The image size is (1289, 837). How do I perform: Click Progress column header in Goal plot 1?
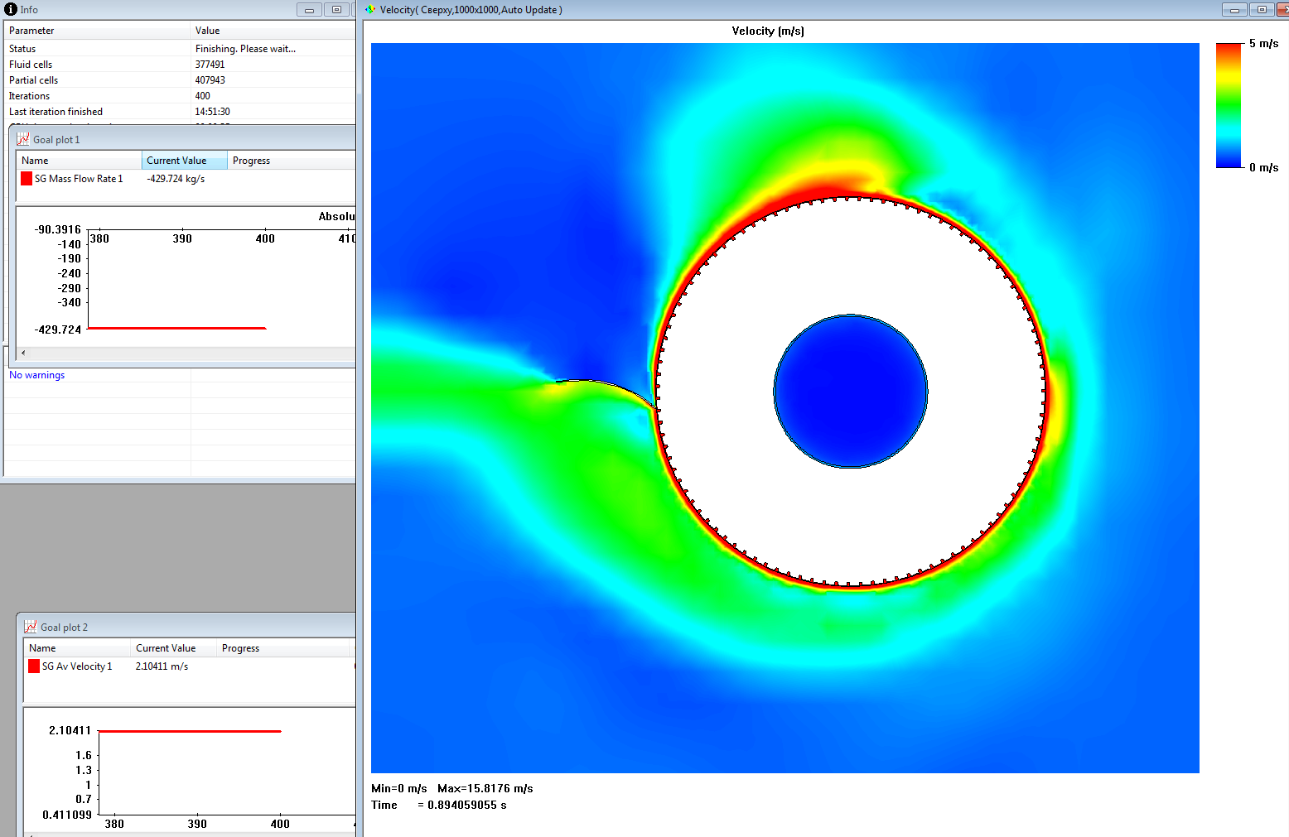click(251, 161)
